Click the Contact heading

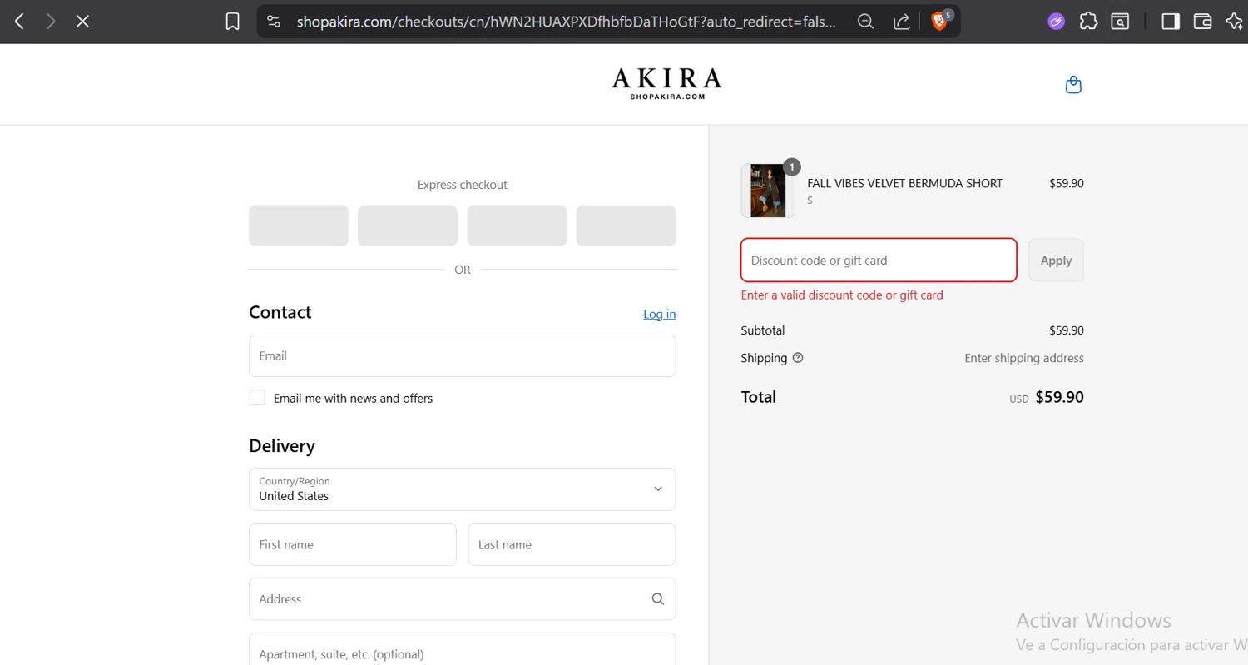point(280,312)
